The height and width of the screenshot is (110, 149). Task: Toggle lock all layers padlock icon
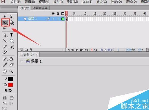coord(58,13)
